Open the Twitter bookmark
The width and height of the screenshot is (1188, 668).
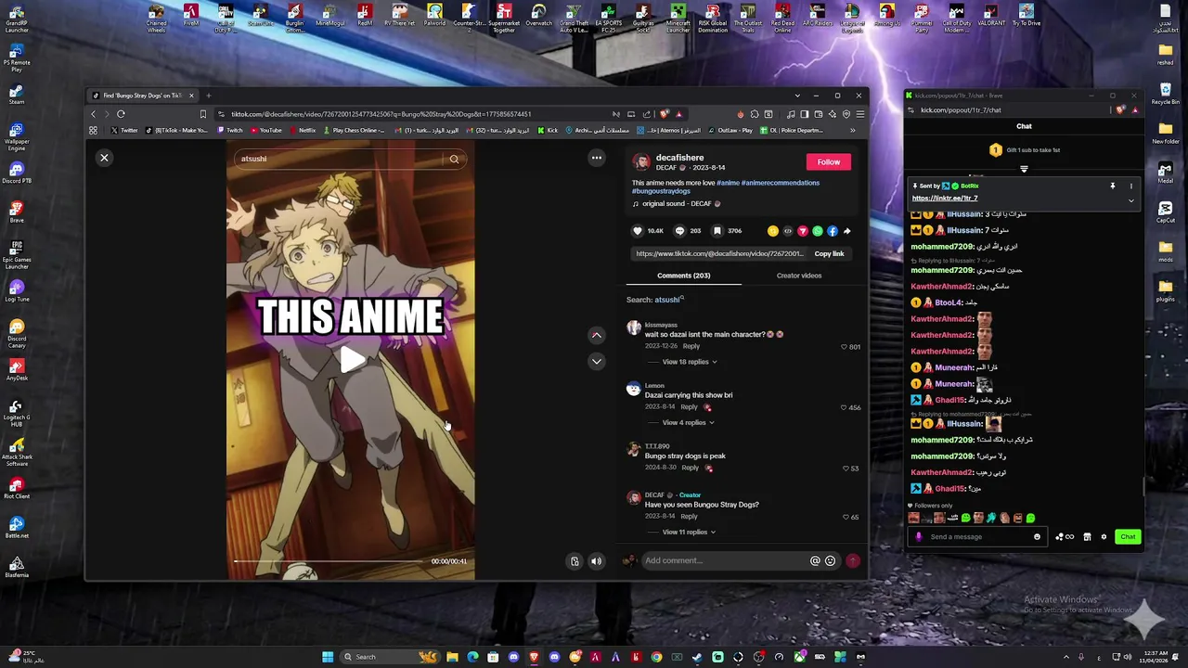point(124,131)
